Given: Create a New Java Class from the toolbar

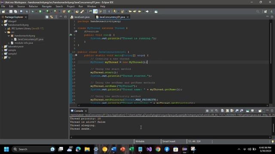Looking at the screenshot, I should (x=69, y=12).
